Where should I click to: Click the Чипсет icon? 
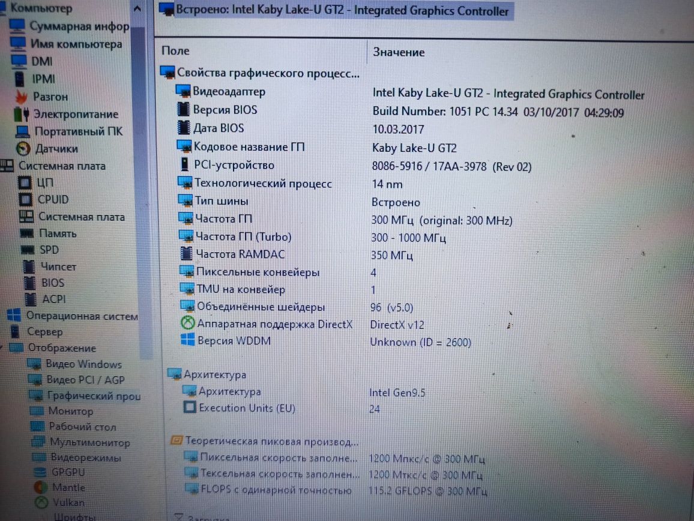click(x=29, y=267)
